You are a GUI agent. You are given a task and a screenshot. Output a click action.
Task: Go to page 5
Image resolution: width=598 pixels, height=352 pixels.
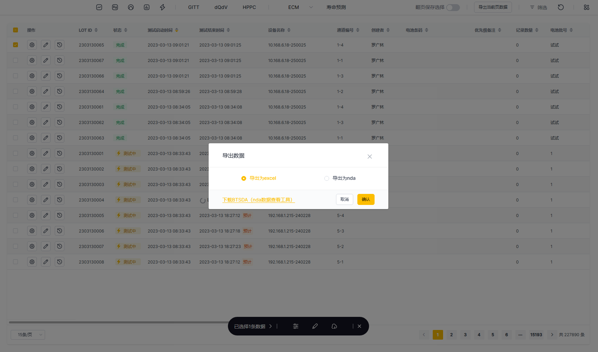coord(493,335)
